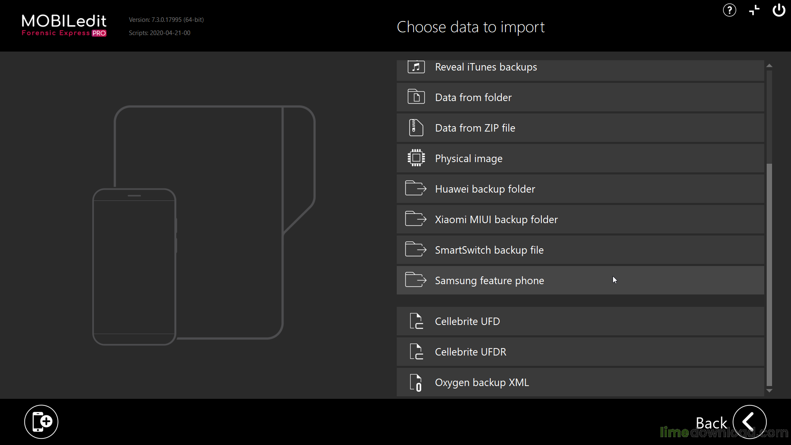The height and width of the screenshot is (445, 791).
Task: Click the chip icon next to Physical image
Action: (x=416, y=158)
